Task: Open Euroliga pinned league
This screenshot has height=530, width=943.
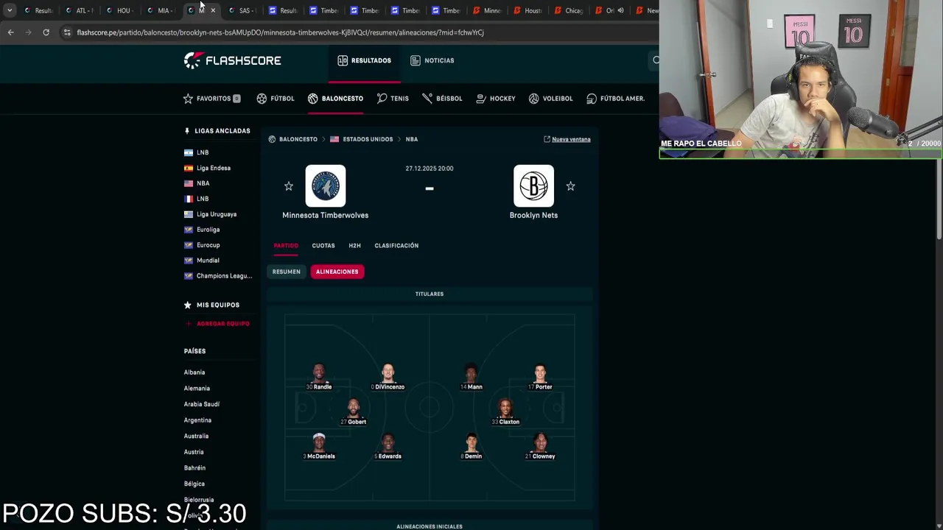Action: (208, 230)
